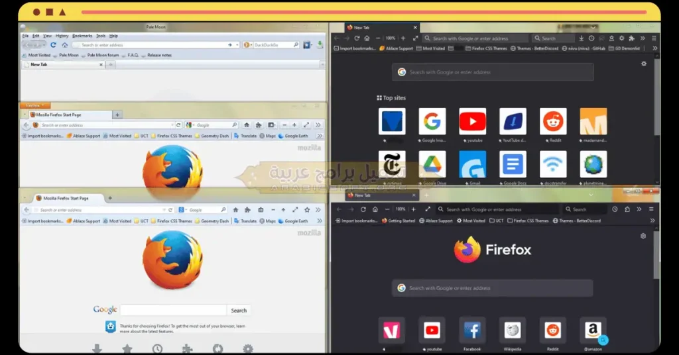Open the green downloads arrow in Pale Moon
The height and width of the screenshot is (355, 679).
click(320, 45)
